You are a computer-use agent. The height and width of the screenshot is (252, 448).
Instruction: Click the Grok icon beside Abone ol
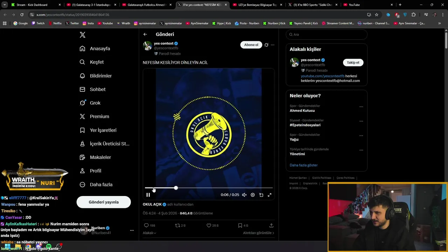(266, 45)
